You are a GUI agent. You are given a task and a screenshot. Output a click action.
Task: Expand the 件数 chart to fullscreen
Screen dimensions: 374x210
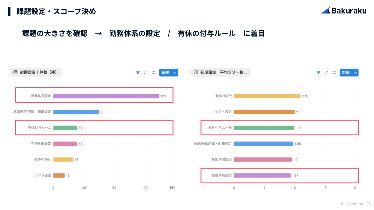pos(146,73)
